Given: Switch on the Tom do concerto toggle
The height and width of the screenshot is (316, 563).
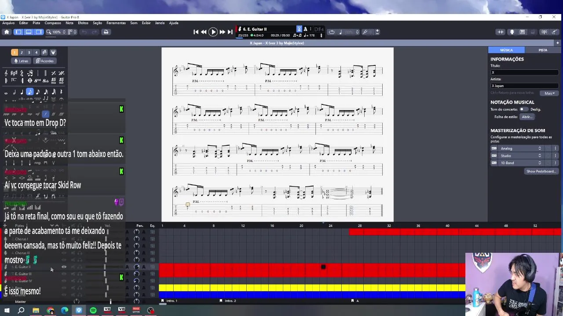Looking at the screenshot, I should tap(523, 109).
